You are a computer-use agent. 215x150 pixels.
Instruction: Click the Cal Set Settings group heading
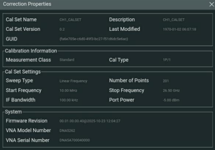point(23,72)
